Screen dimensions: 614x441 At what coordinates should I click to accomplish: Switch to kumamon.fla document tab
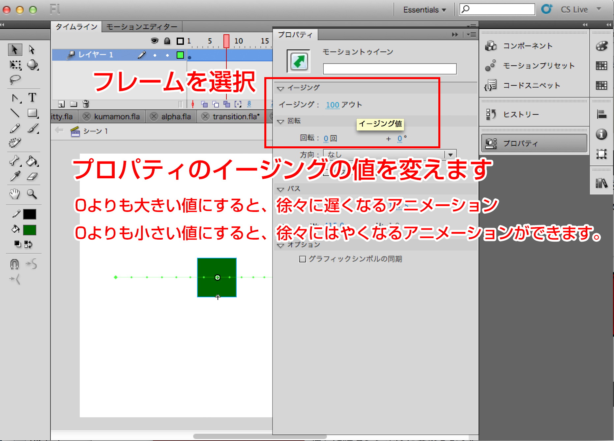point(117,117)
